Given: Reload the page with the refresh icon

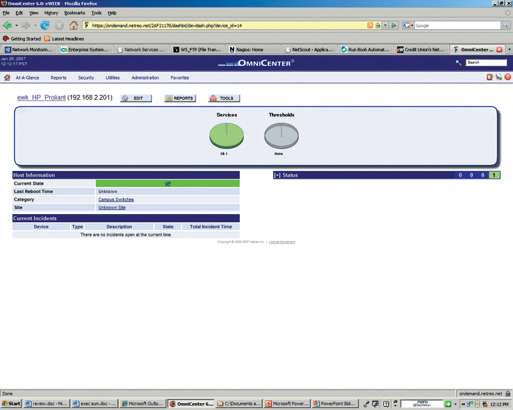Looking at the screenshot, I should pos(45,25).
